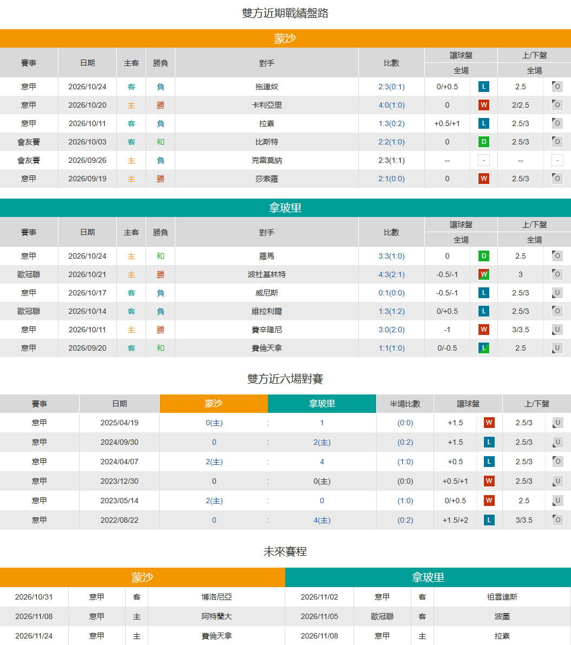Open the 2:1(0:0) score link against 莎索羅
The image size is (571, 645).
(x=392, y=179)
